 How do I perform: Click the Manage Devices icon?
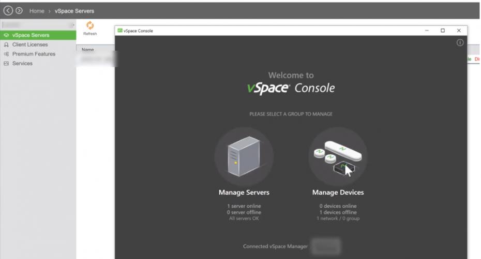(x=338, y=156)
